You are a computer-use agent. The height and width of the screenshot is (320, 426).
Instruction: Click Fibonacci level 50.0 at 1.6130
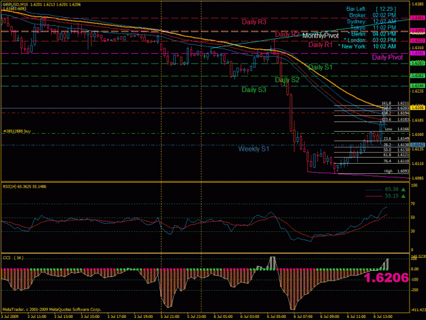click(x=396, y=150)
